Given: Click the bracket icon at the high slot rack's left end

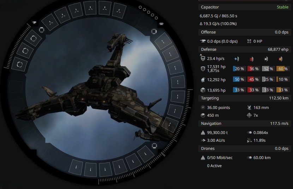Looking at the screenshot, I should [x=42, y=30].
